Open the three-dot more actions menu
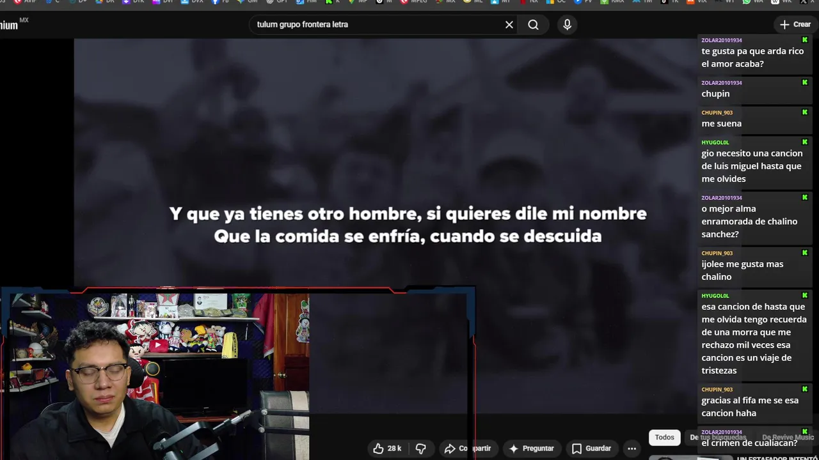 coord(632,448)
